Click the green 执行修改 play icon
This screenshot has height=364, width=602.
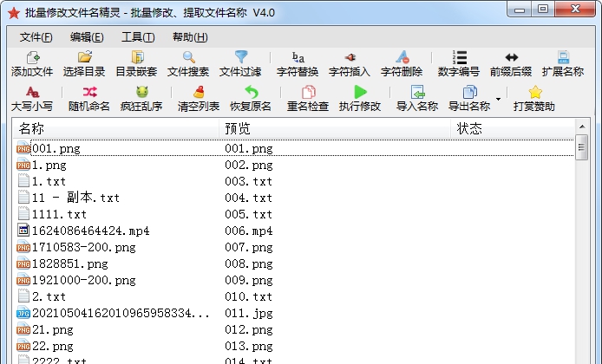tap(360, 92)
